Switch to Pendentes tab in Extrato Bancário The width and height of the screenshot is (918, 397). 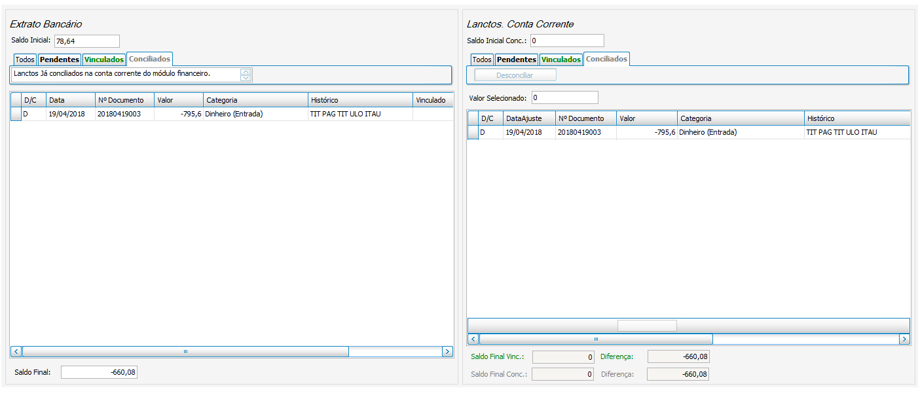[x=60, y=60]
